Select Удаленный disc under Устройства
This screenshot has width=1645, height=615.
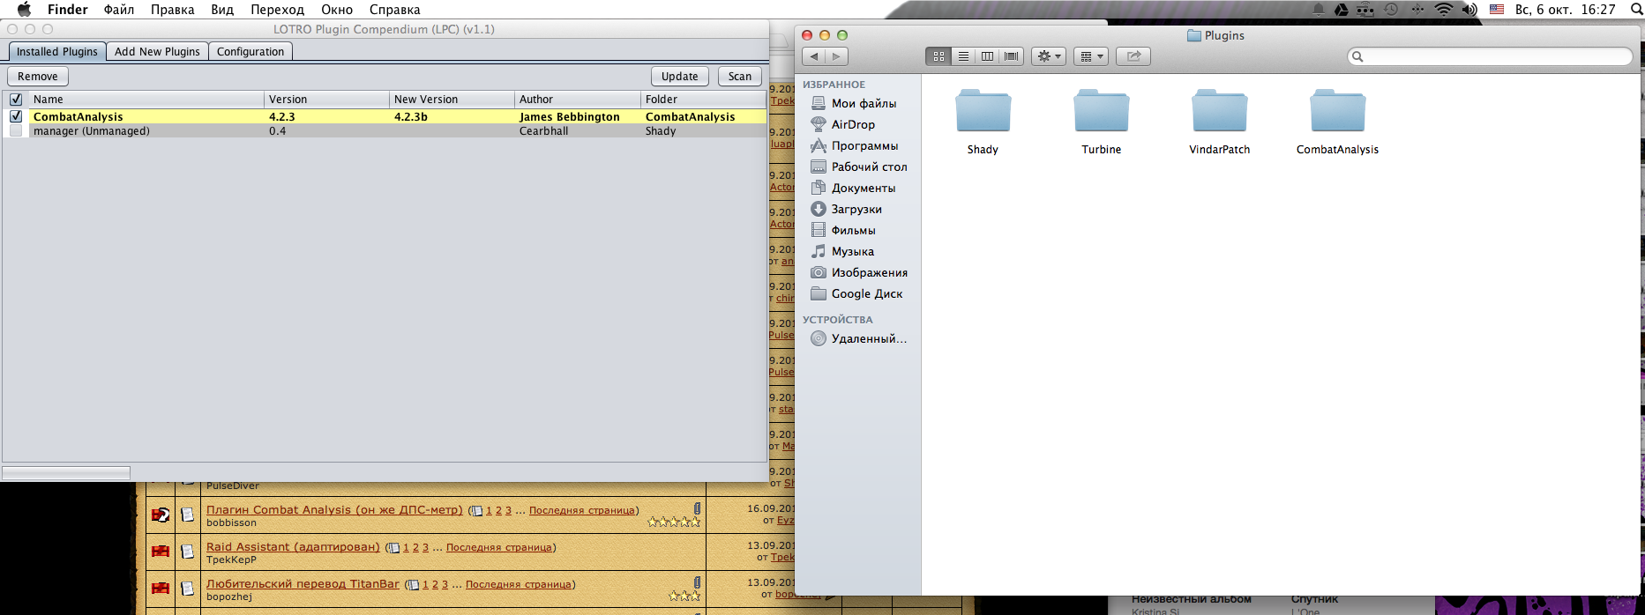coord(868,338)
